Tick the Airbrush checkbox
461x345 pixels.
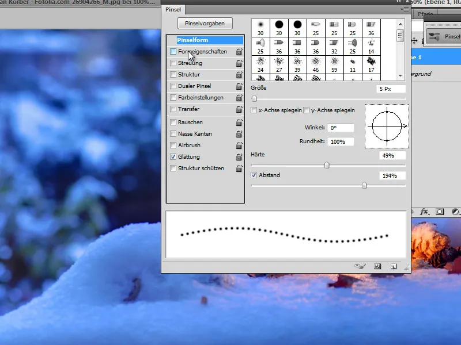click(x=173, y=145)
